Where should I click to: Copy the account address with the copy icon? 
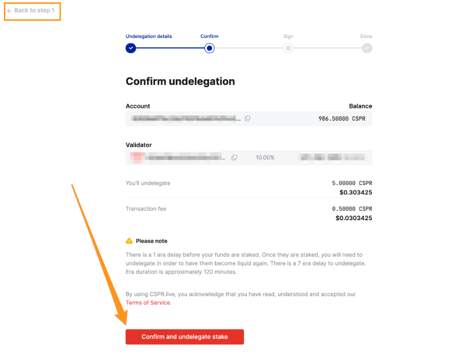[x=247, y=118]
